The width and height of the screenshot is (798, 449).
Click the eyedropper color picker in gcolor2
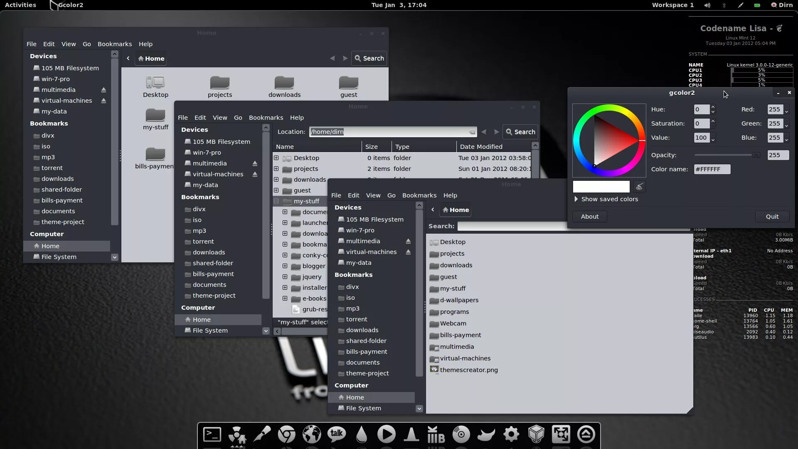point(639,187)
